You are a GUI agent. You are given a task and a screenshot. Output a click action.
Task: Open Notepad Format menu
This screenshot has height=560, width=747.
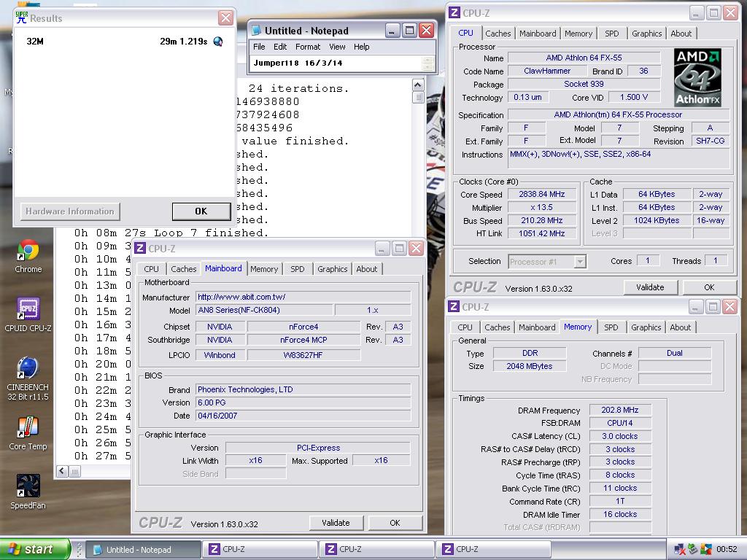308,47
